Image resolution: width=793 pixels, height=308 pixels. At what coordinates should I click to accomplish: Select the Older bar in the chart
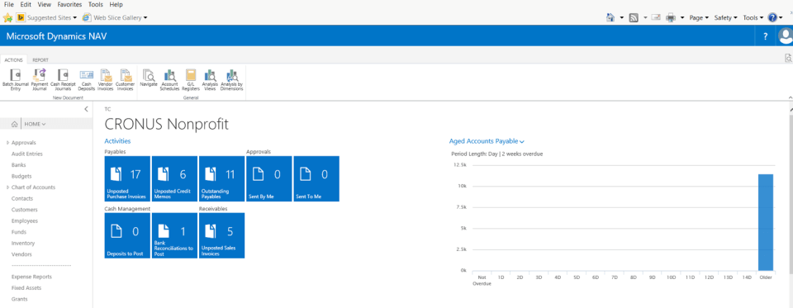[x=766, y=222]
